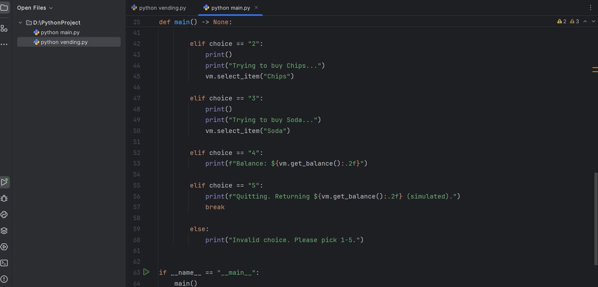Screen dimensions: 598x287
Task: Go to next highlighted error arrow
Action: point(593,22)
